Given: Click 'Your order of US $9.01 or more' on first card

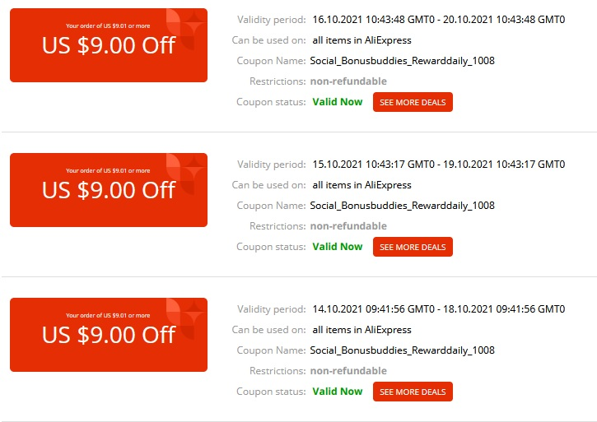Looking at the screenshot, I should point(108,26).
